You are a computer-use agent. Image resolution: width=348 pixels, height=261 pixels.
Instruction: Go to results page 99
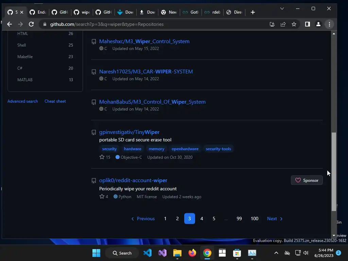pyautogui.click(x=239, y=219)
